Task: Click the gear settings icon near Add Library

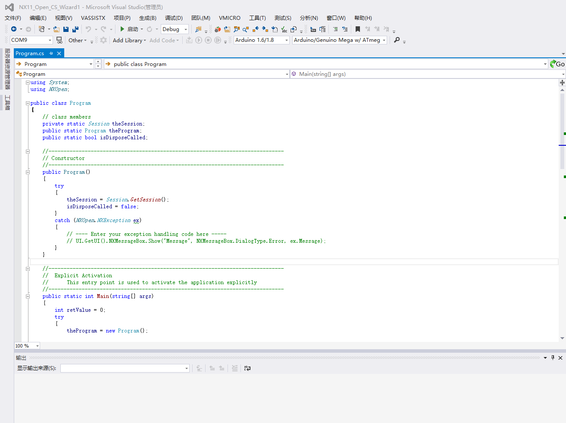Action: [103, 40]
